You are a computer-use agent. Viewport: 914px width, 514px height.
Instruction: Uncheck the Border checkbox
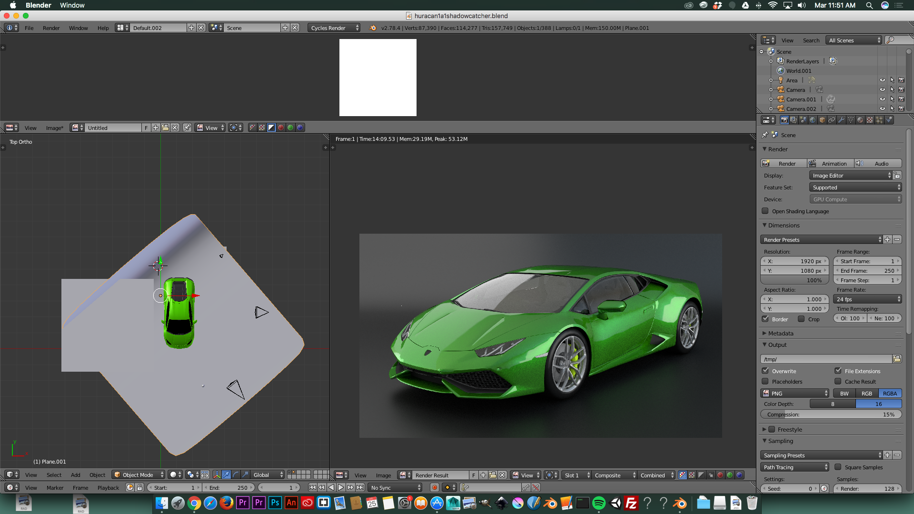tap(765, 319)
